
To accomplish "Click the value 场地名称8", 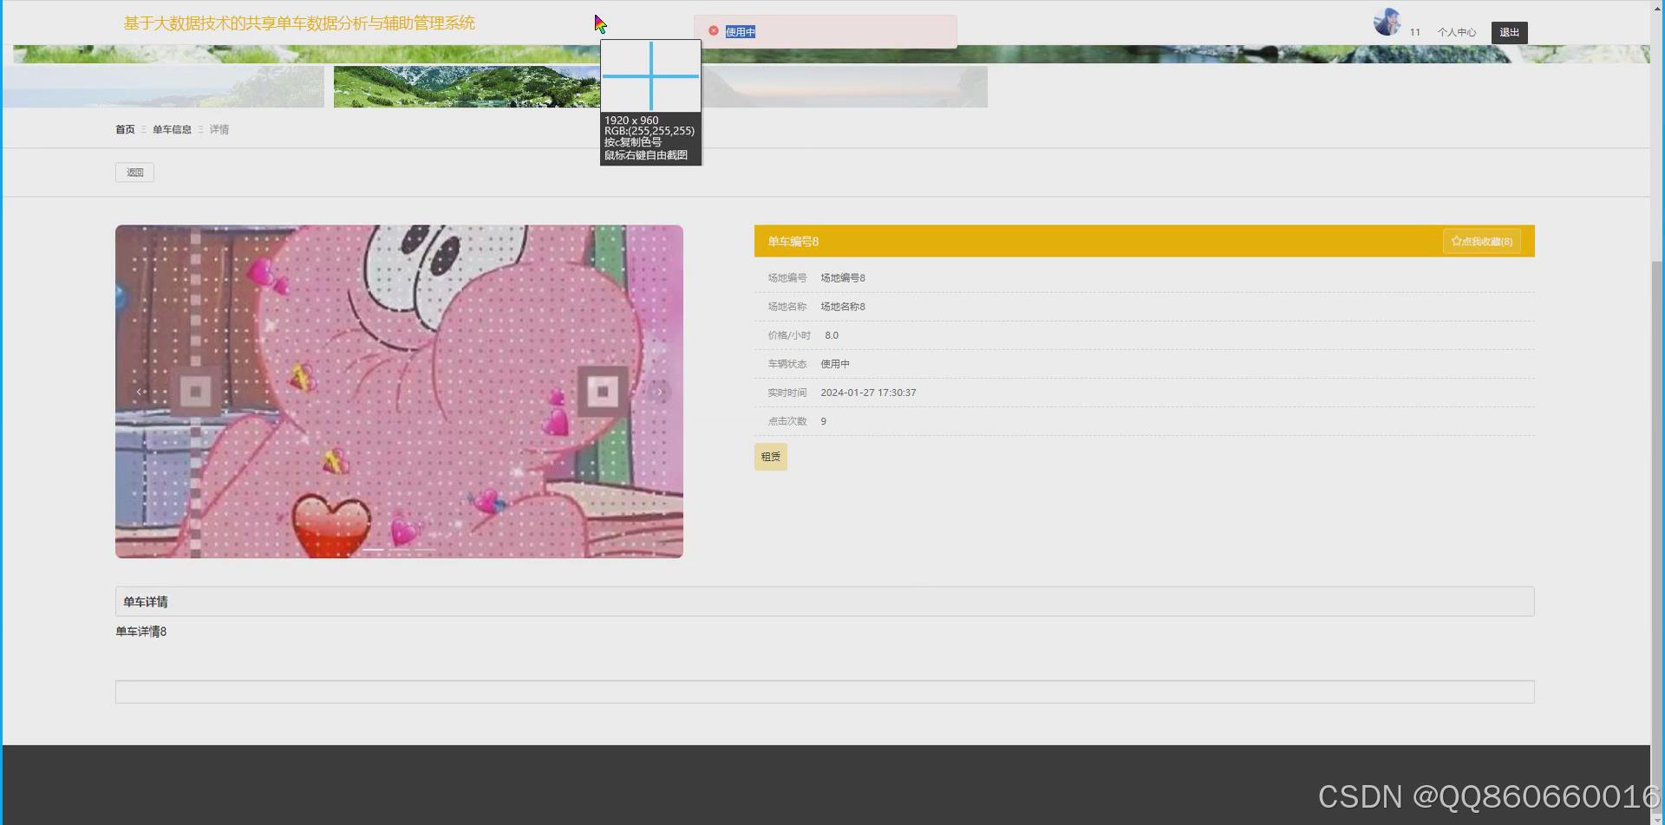I will (843, 307).
